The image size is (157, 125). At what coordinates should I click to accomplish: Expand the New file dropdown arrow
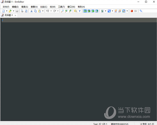click(7, 11)
